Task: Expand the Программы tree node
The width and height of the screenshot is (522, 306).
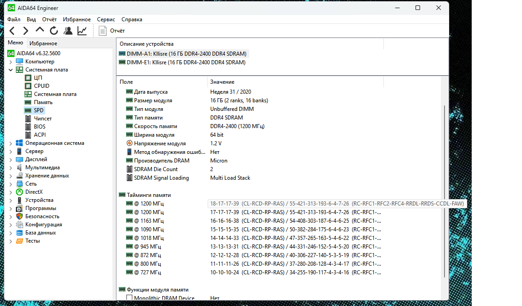Action: pyautogui.click(x=11, y=209)
